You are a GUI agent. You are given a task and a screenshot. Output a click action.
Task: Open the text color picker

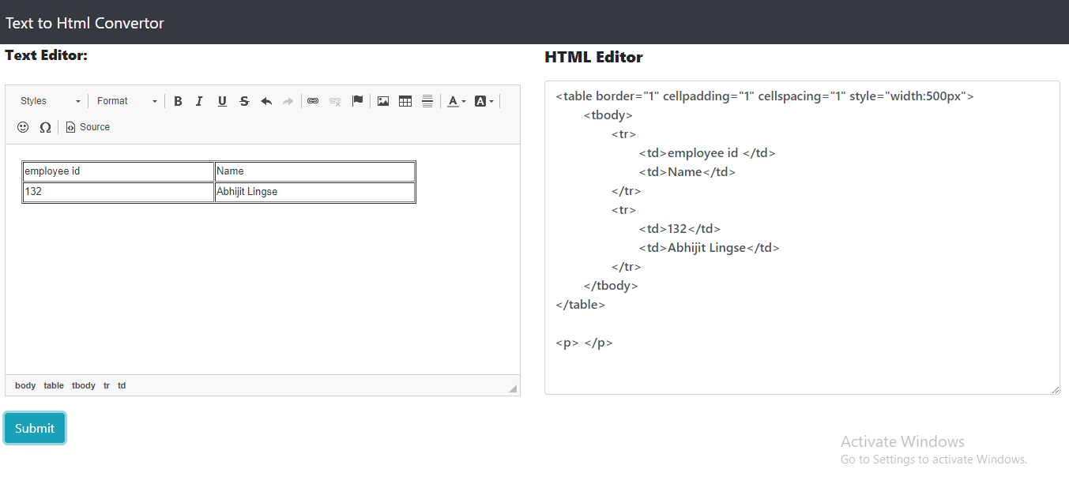click(457, 101)
